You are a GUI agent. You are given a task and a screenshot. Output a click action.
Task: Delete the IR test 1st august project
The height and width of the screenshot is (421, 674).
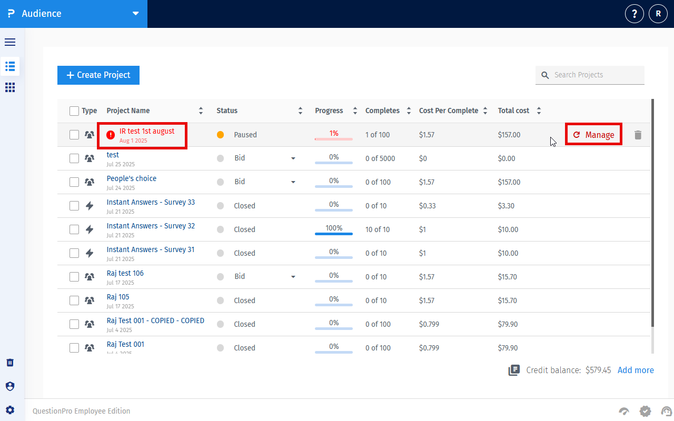point(638,135)
